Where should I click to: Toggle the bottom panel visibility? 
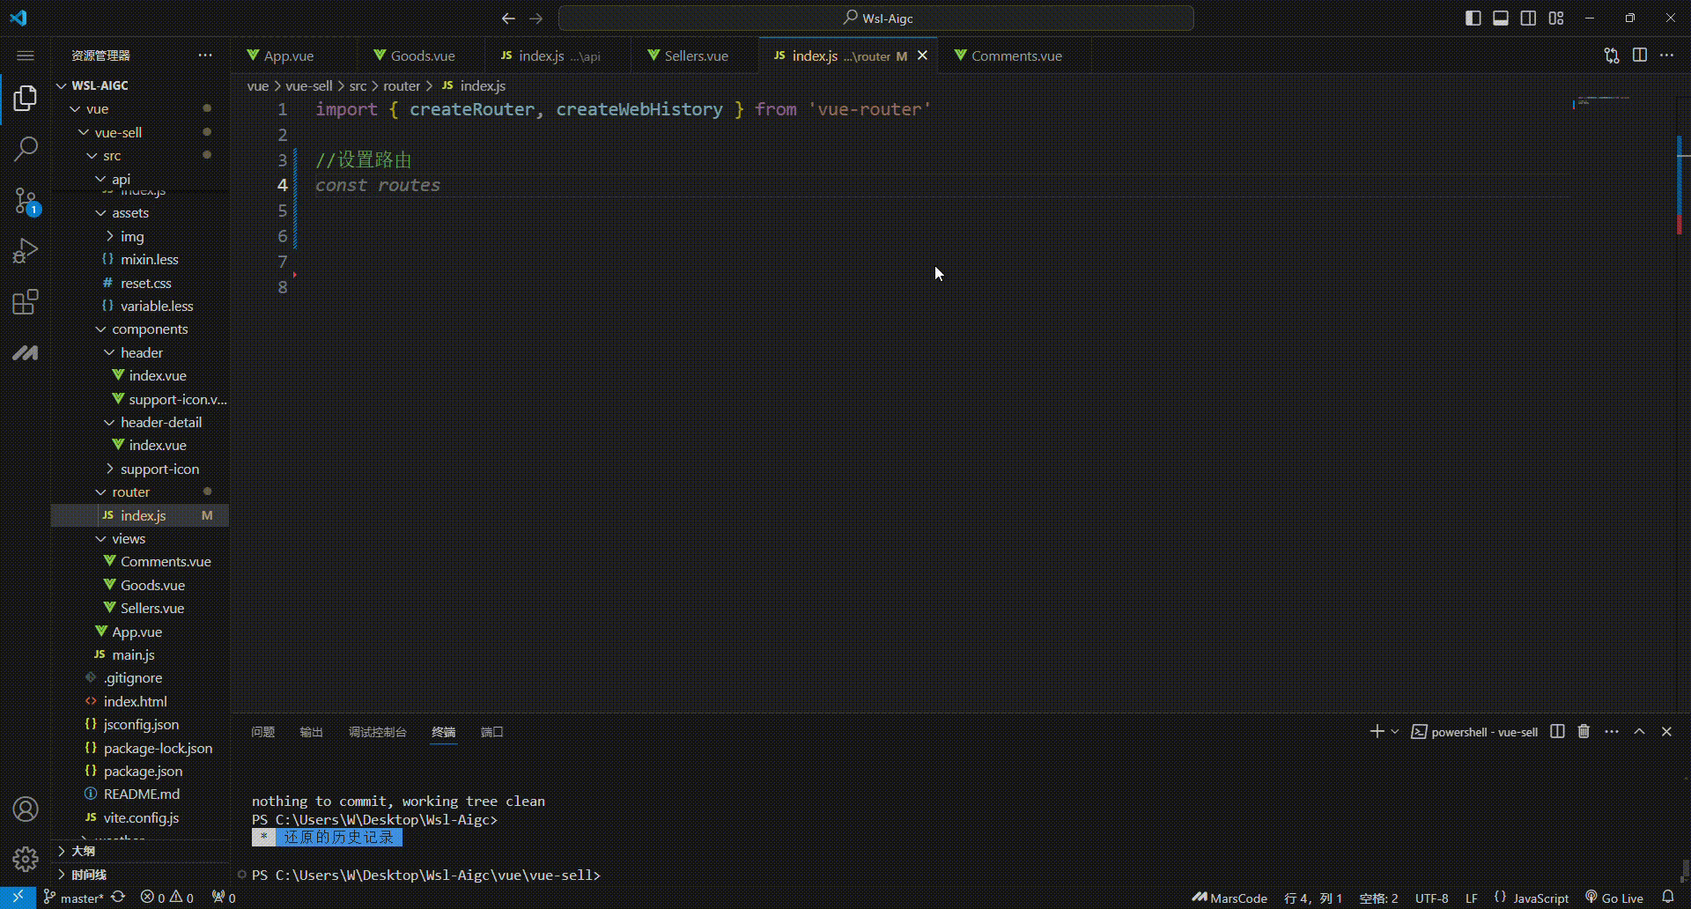[x=1501, y=18]
